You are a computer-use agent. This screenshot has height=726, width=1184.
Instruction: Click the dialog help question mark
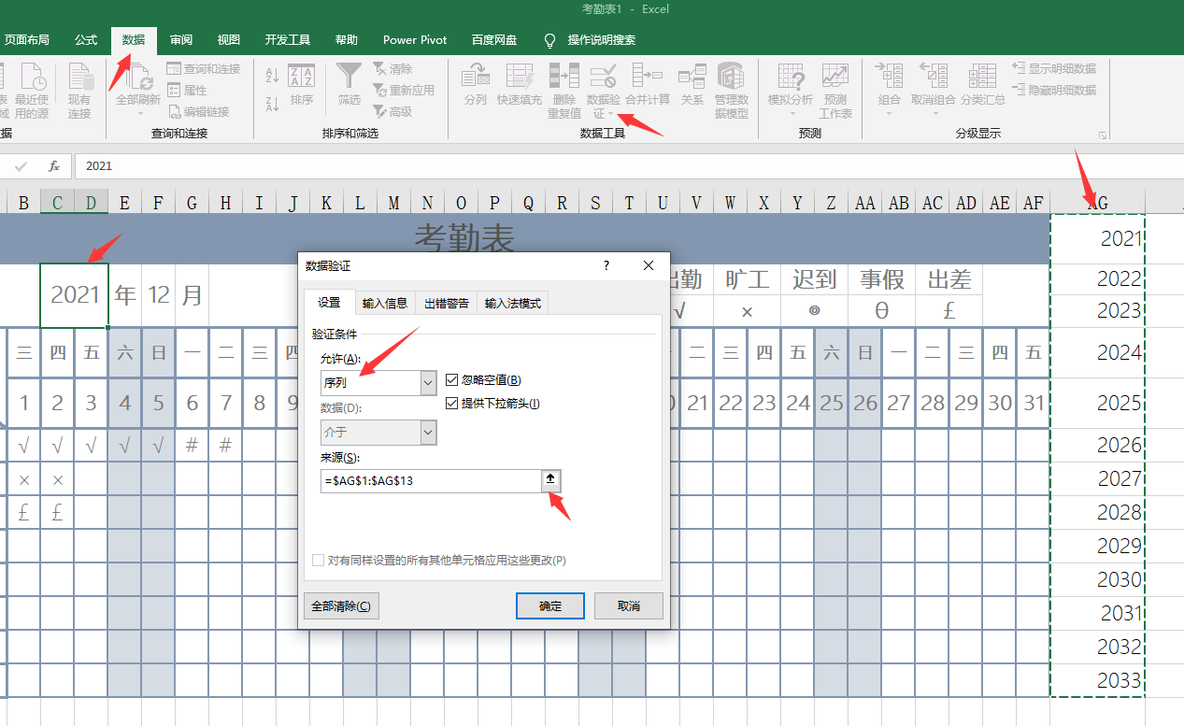coord(606,266)
